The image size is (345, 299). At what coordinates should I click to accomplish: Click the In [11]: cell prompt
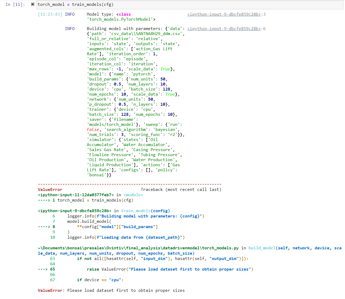tap(15, 5)
